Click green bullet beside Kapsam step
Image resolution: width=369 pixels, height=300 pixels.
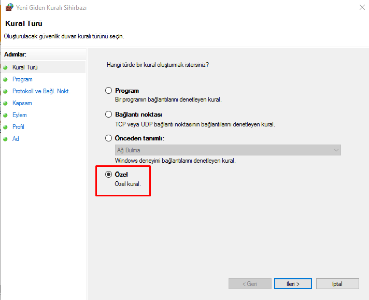click(6, 103)
